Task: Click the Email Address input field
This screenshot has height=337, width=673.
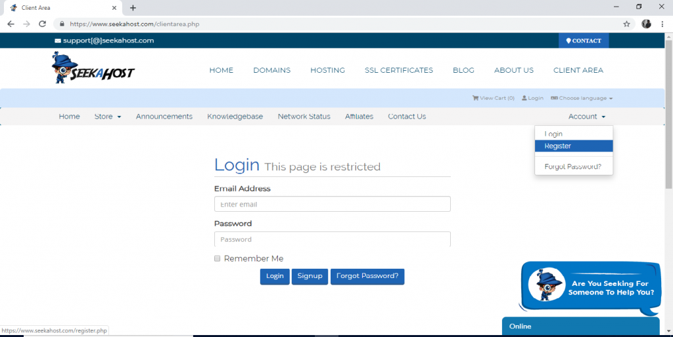Action: (x=332, y=205)
